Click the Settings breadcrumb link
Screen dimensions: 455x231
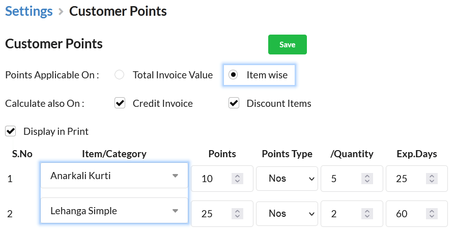(x=29, y=12)
